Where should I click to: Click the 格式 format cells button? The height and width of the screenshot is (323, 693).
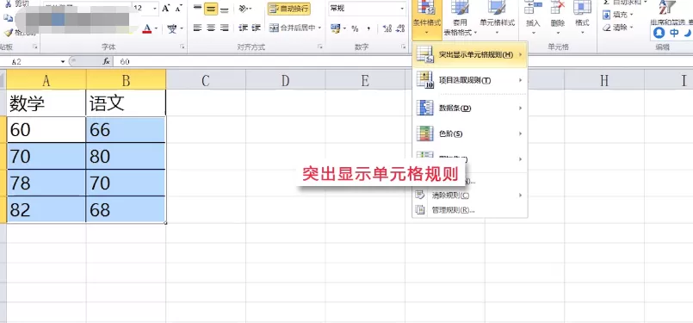point(582,18)
